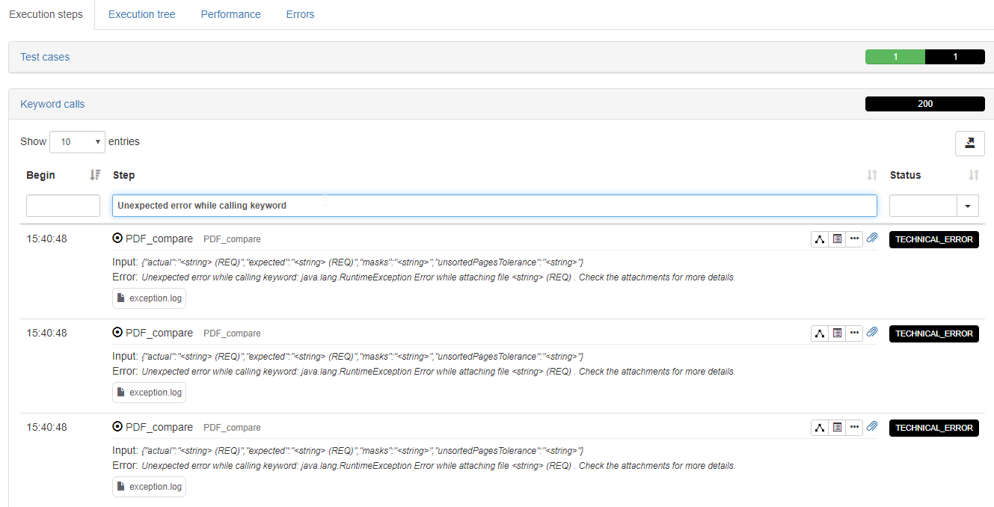
Task: Click the Status column header label
Action: click(x=905, y=175)
